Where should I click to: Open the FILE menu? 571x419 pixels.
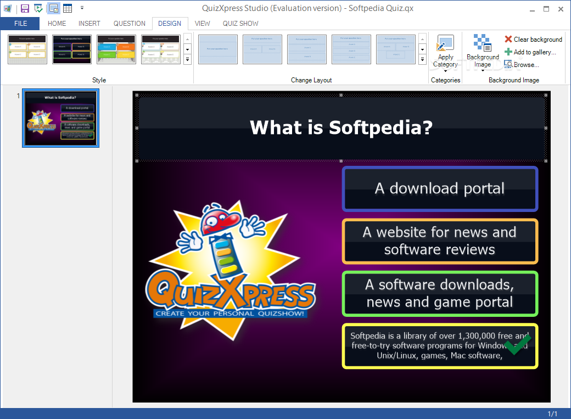click(20, 24)
